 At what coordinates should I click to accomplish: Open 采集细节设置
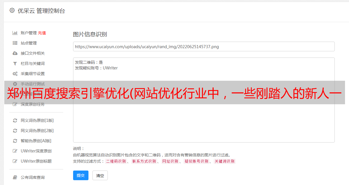coord(33,74)
